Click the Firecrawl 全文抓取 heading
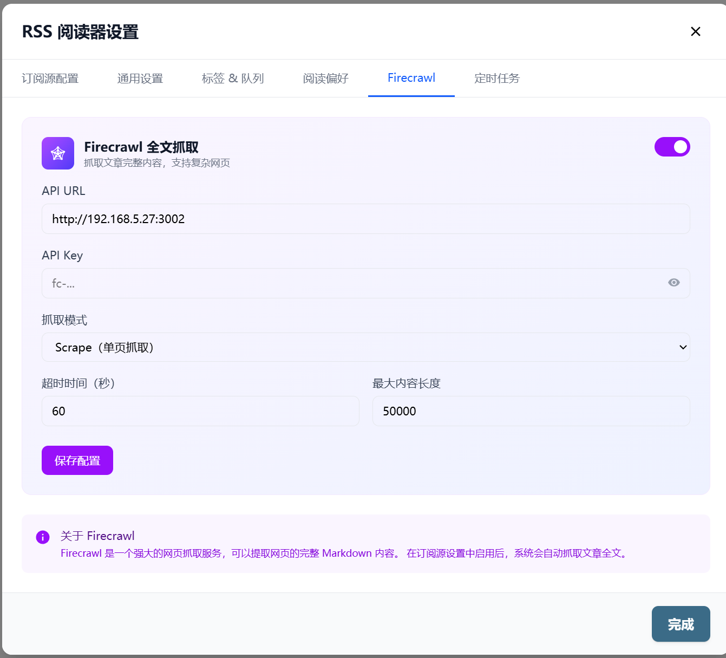This screenshot has width=726, height=658. point(141,147)
